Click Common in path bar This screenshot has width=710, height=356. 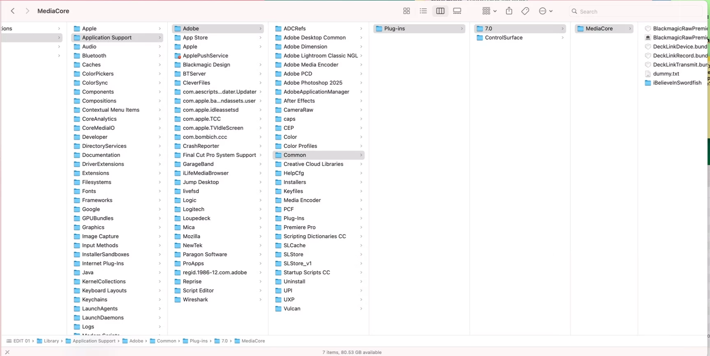point(163,341)
